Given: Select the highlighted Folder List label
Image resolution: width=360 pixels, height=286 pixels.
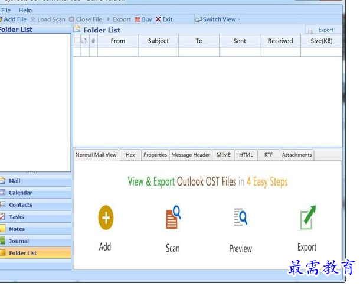Looking at the screenshot, I should (x=23, y=253).
